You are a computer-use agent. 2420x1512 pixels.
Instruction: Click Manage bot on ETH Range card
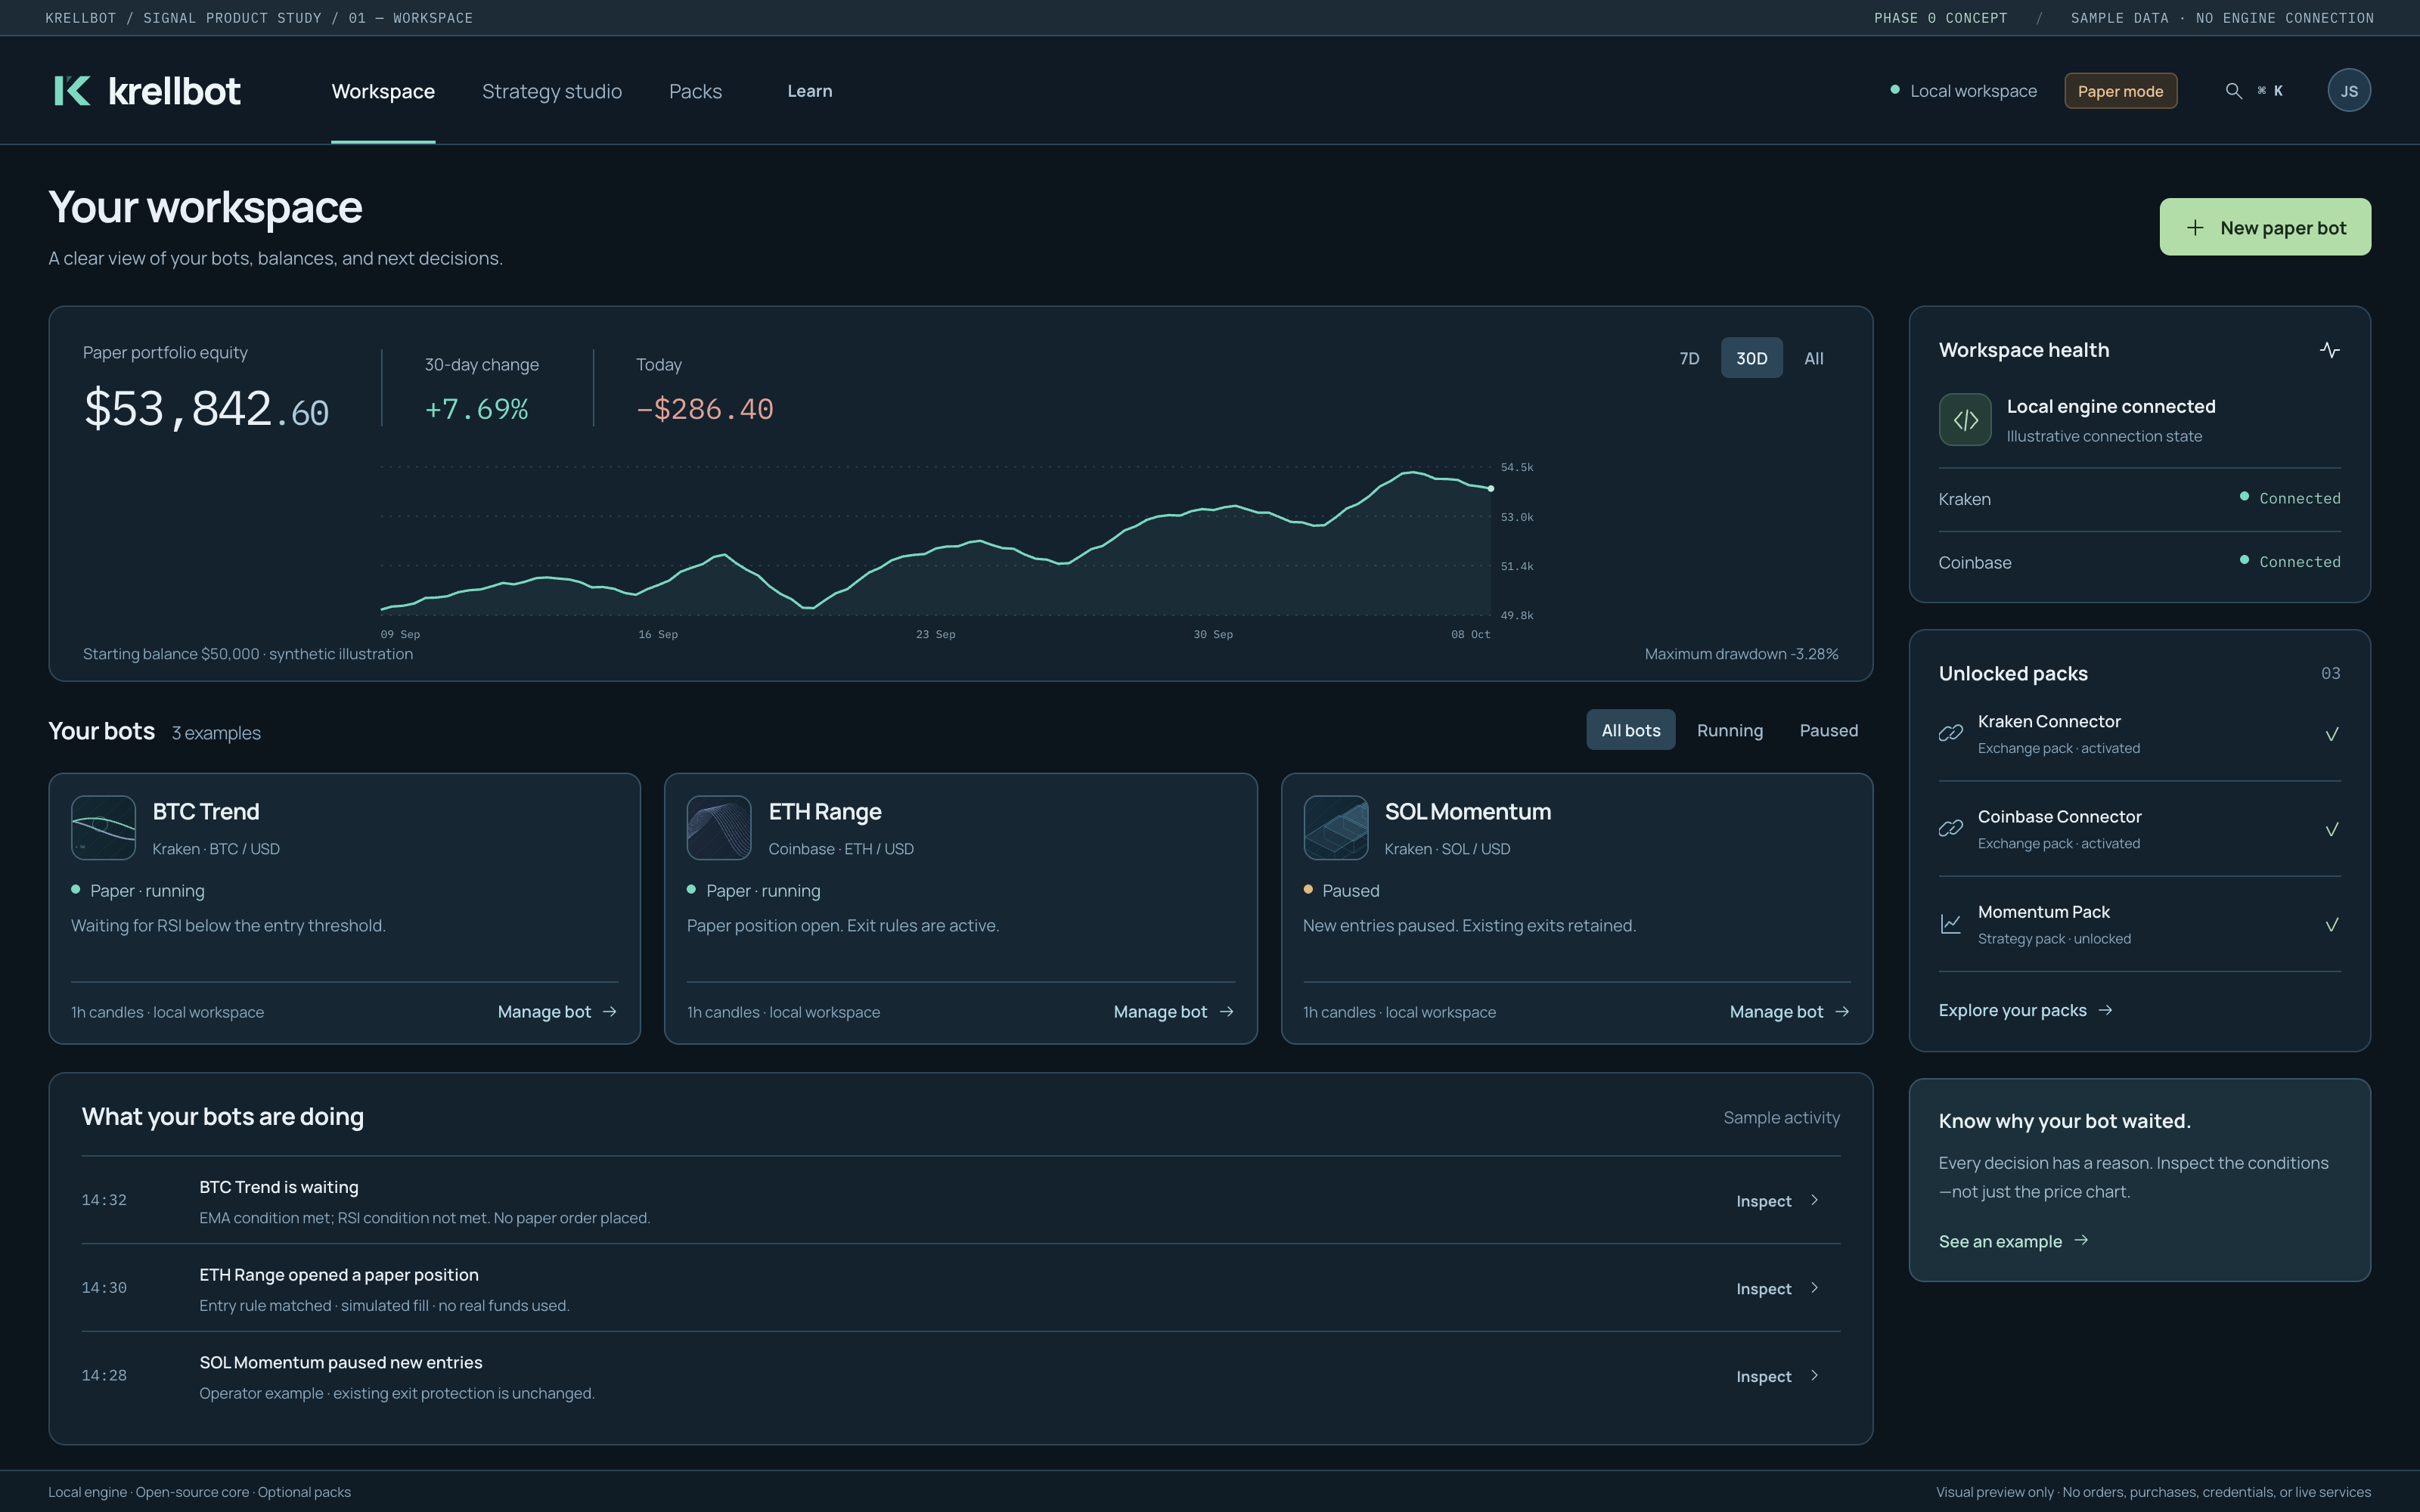[1173, 1012]
